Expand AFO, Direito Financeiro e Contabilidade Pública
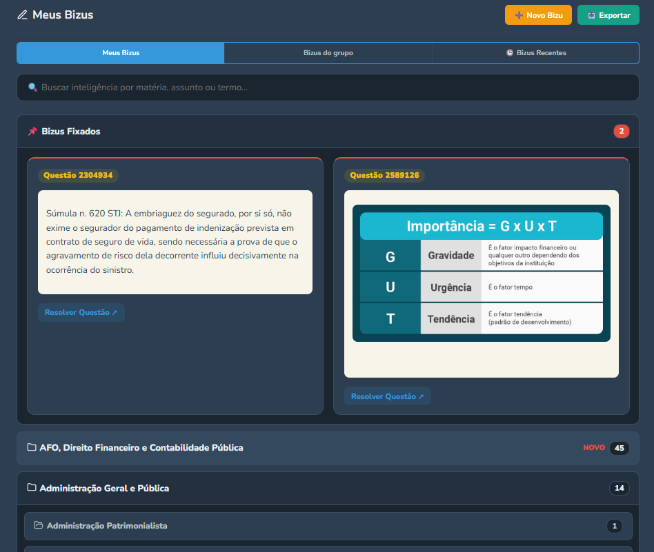The width and height of the screenshot is (654, 552). click(328, 448)
